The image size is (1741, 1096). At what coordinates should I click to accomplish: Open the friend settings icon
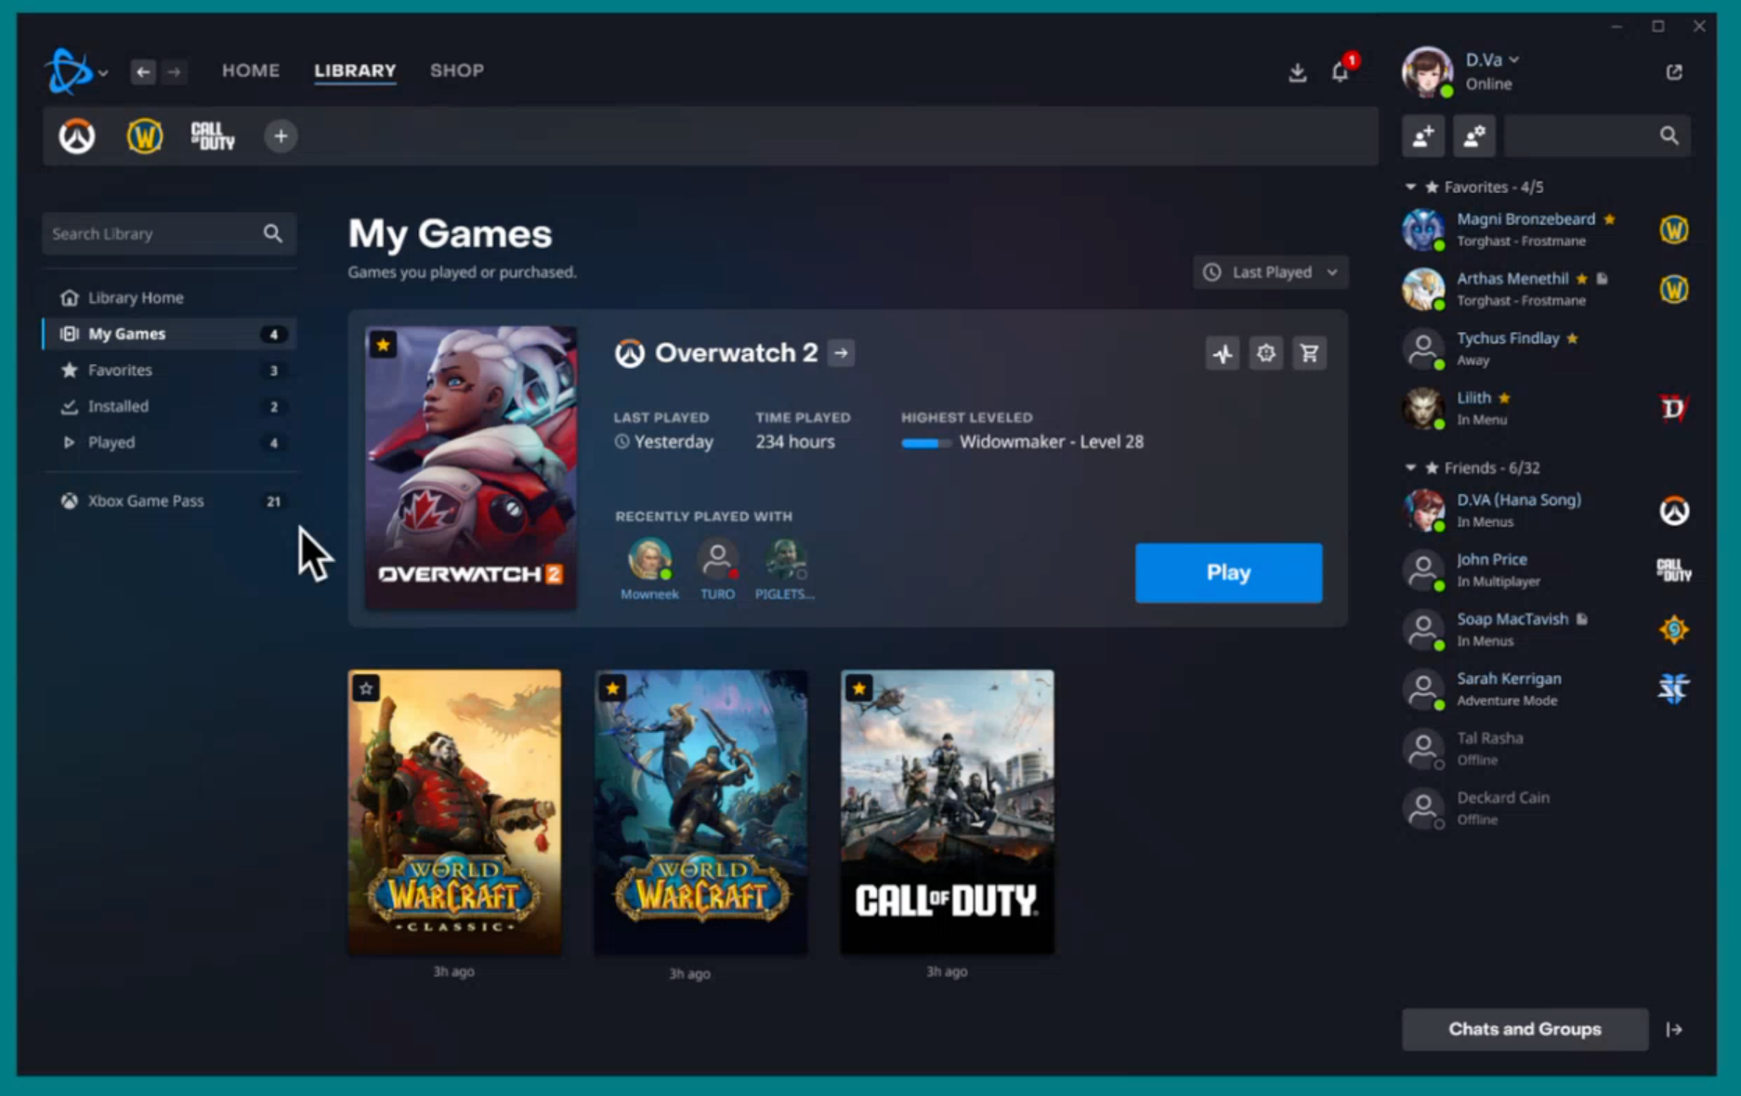[1474, 137]
